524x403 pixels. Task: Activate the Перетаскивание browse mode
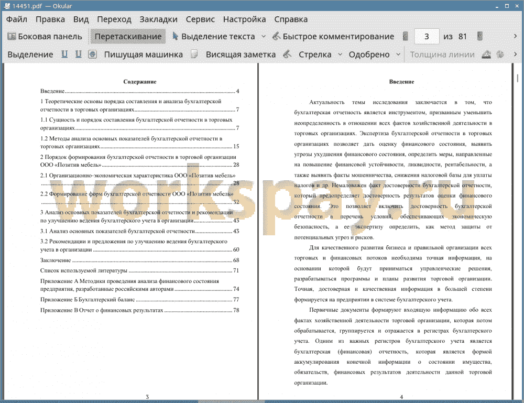[x=128, y=37]
